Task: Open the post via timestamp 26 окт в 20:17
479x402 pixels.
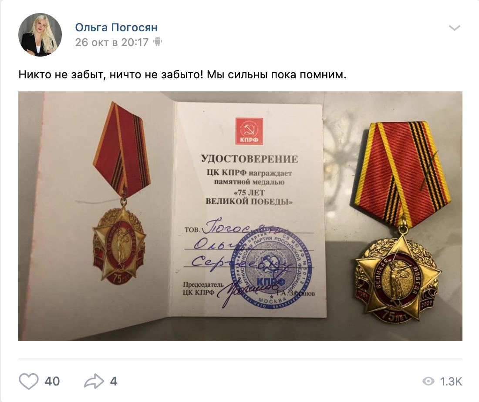Action: click(x=112, y=42)
